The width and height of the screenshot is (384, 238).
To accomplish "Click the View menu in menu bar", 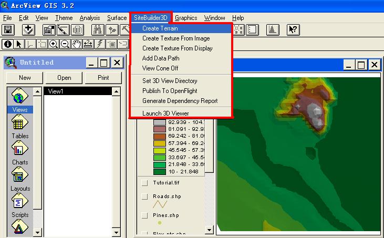I will [41, 18].
